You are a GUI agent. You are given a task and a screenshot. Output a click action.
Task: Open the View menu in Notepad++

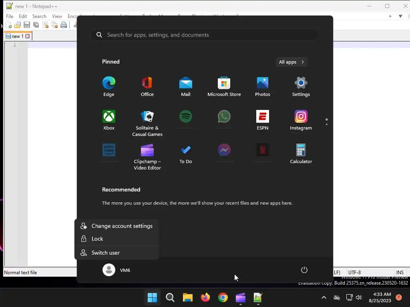click(57, 16)
